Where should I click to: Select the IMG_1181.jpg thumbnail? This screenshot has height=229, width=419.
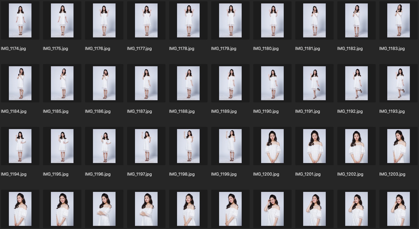pyautogui.click(x=314, y=20)
